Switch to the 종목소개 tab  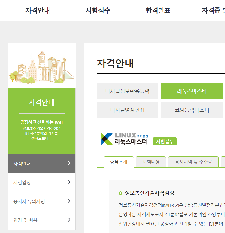[x=119, y=162]
